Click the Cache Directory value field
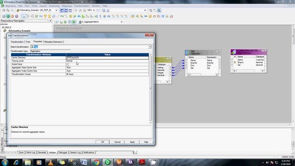This screenshot has height=166, width=295. pos(107,58)
